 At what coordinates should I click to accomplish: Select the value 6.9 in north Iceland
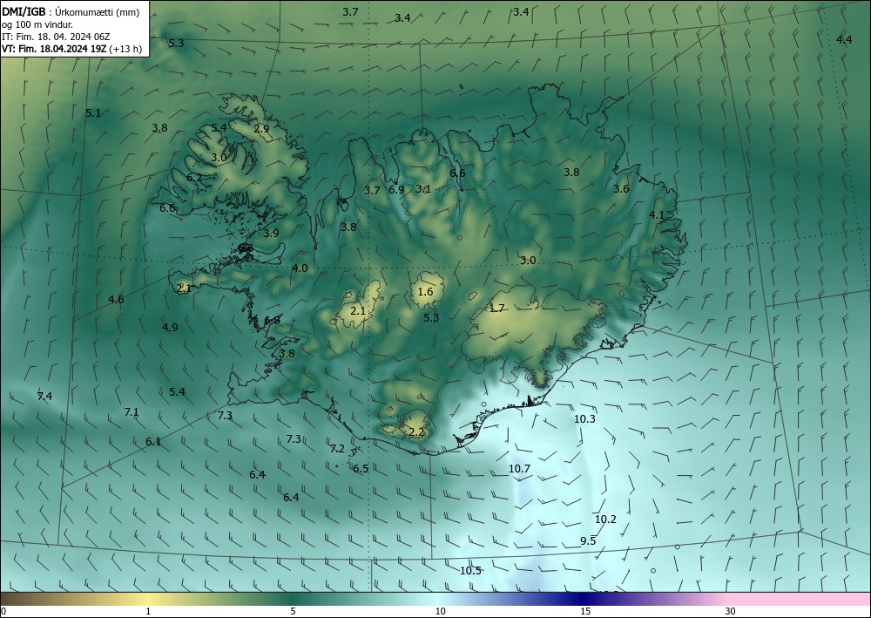pos(396,189)
